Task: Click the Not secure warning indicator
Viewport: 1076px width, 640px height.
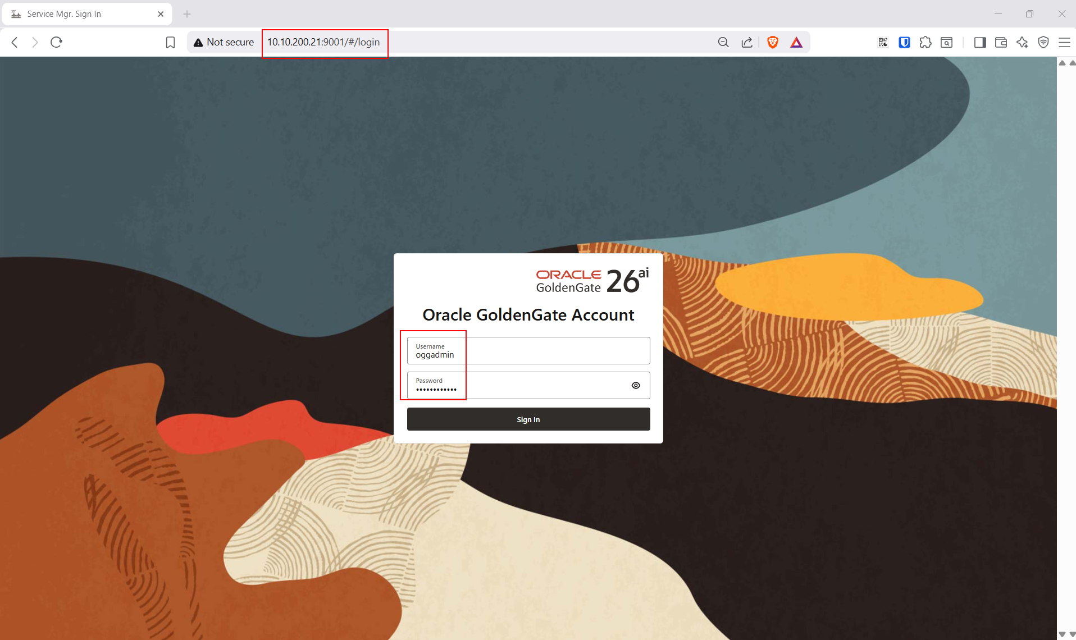Action: click(224, 42)
